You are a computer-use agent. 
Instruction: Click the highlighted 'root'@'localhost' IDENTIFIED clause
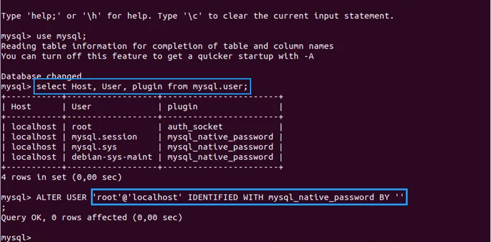pos(249,197)
